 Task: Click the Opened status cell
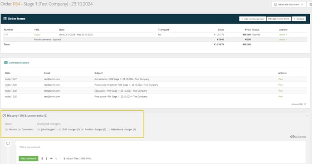click(x=256, y=35)
